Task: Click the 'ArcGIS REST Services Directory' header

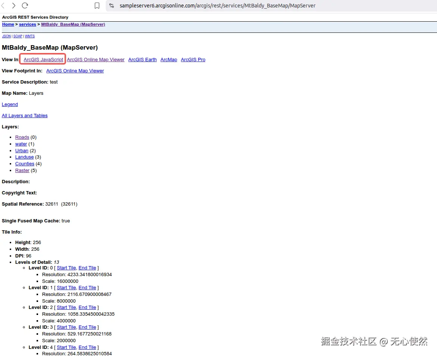Action: tap(35, 17)
